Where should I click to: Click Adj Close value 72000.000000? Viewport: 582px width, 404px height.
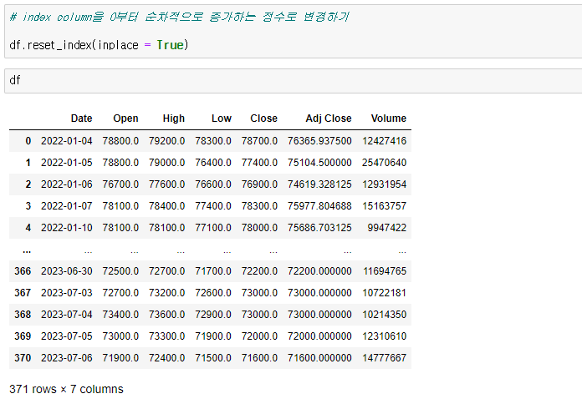click(x=319, y=336)
